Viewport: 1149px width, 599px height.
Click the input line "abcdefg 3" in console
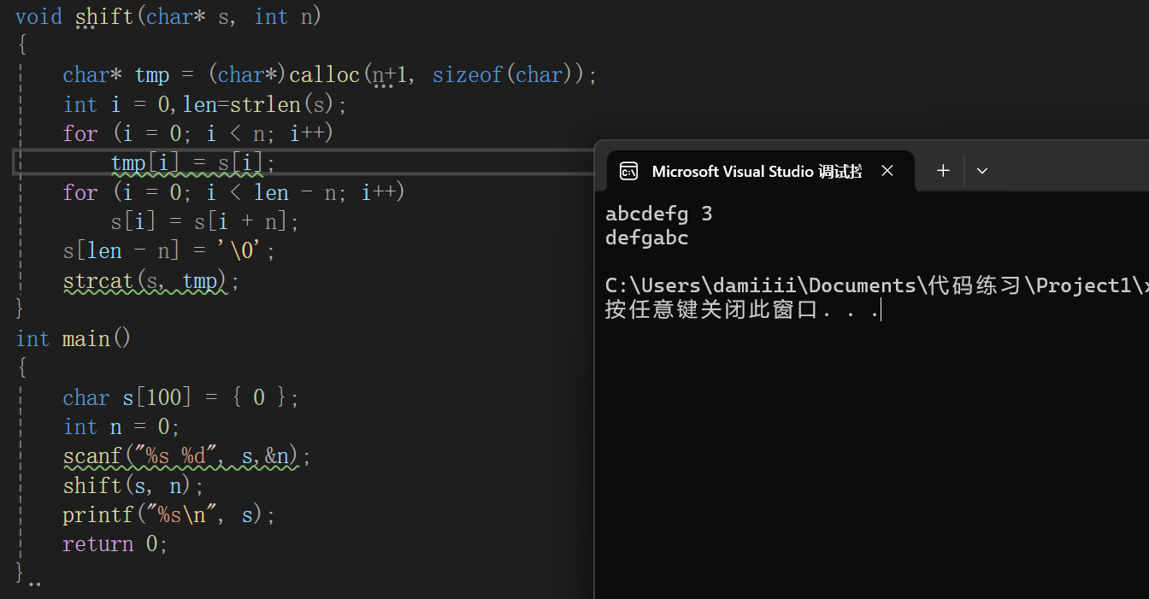[658, 214]
